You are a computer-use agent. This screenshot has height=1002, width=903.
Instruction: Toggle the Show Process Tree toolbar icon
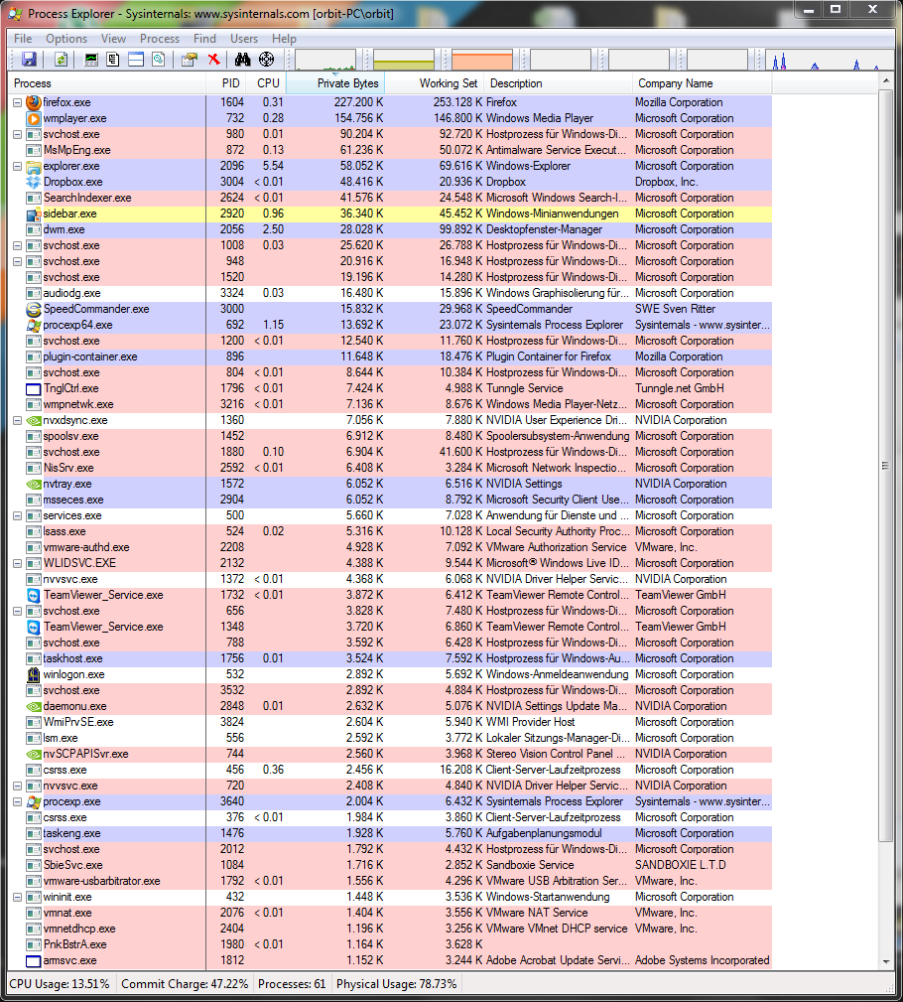pos(113,60)
